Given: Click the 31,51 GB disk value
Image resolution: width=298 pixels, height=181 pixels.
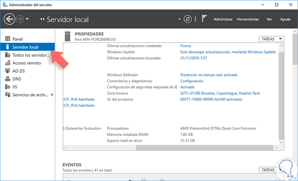Looking at the screenshot, I should click(x=187, y=141).
